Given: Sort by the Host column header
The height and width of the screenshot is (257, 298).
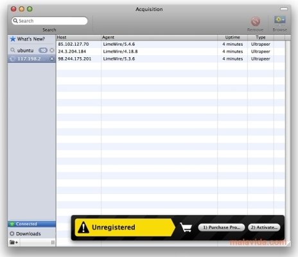Looking at the screenshot, I should pos(78,37).
